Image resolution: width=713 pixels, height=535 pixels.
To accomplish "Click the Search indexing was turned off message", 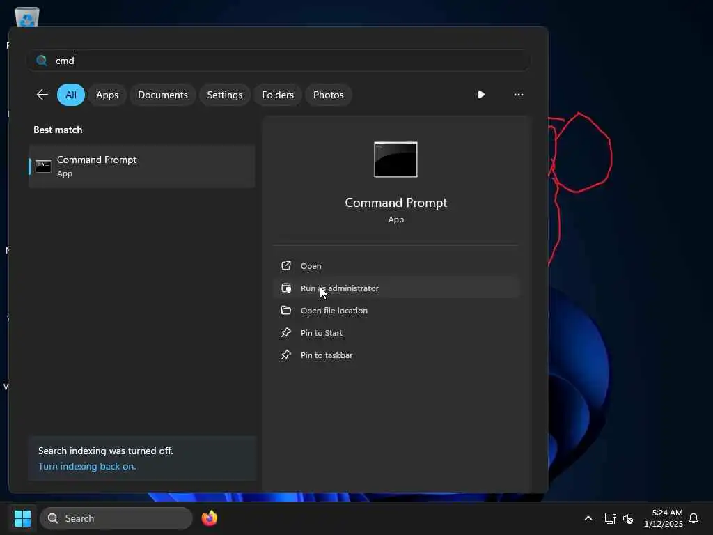I will point(106,451).
